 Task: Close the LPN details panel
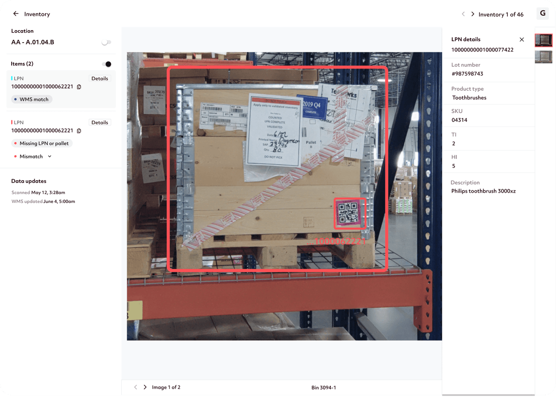(x=522, y=40)
